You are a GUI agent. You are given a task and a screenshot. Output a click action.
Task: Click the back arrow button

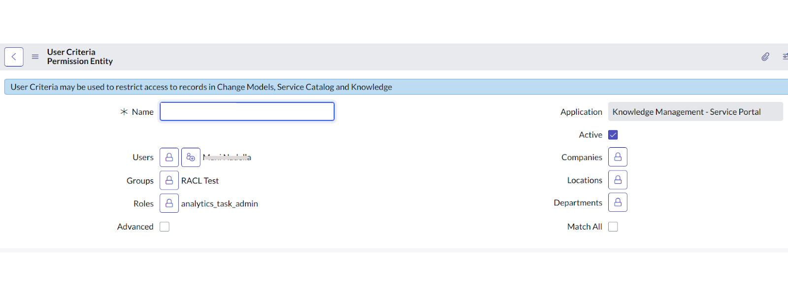point(14,57)
